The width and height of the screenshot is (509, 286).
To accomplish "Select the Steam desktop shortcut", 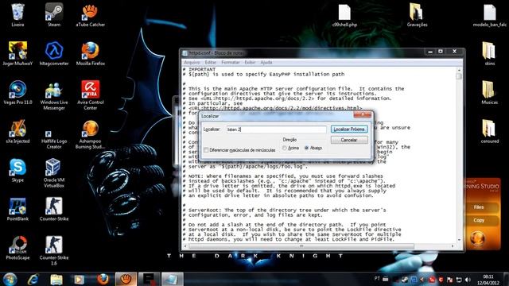I will coord(54,15).
